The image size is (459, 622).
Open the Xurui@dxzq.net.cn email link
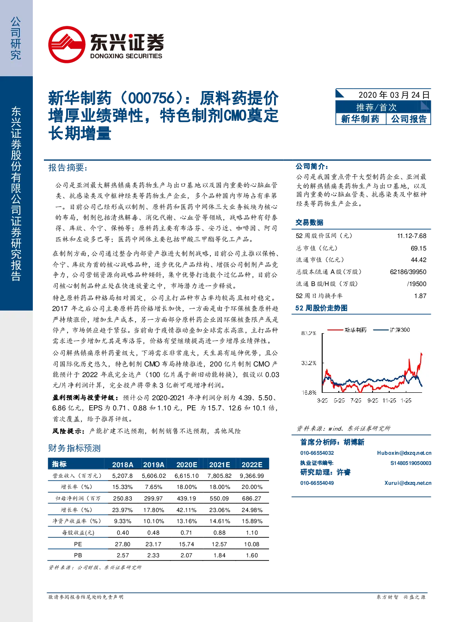click(408, 483)
